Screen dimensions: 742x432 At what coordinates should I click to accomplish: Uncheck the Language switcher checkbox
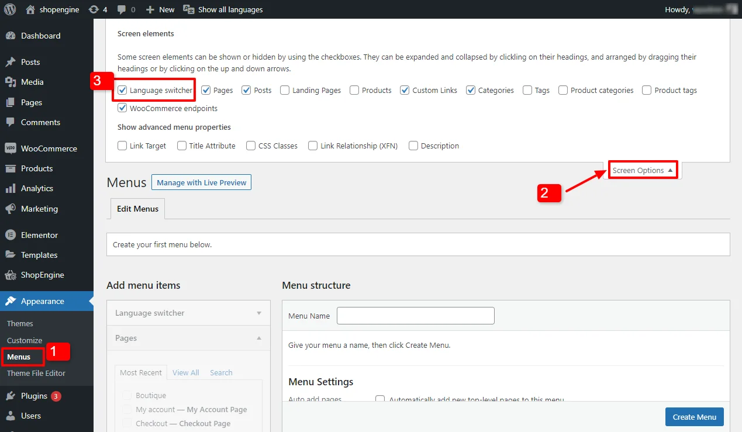[x=122, y=90]
